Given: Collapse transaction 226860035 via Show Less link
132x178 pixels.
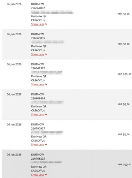Looking at the screenshot, I should 38,54.
